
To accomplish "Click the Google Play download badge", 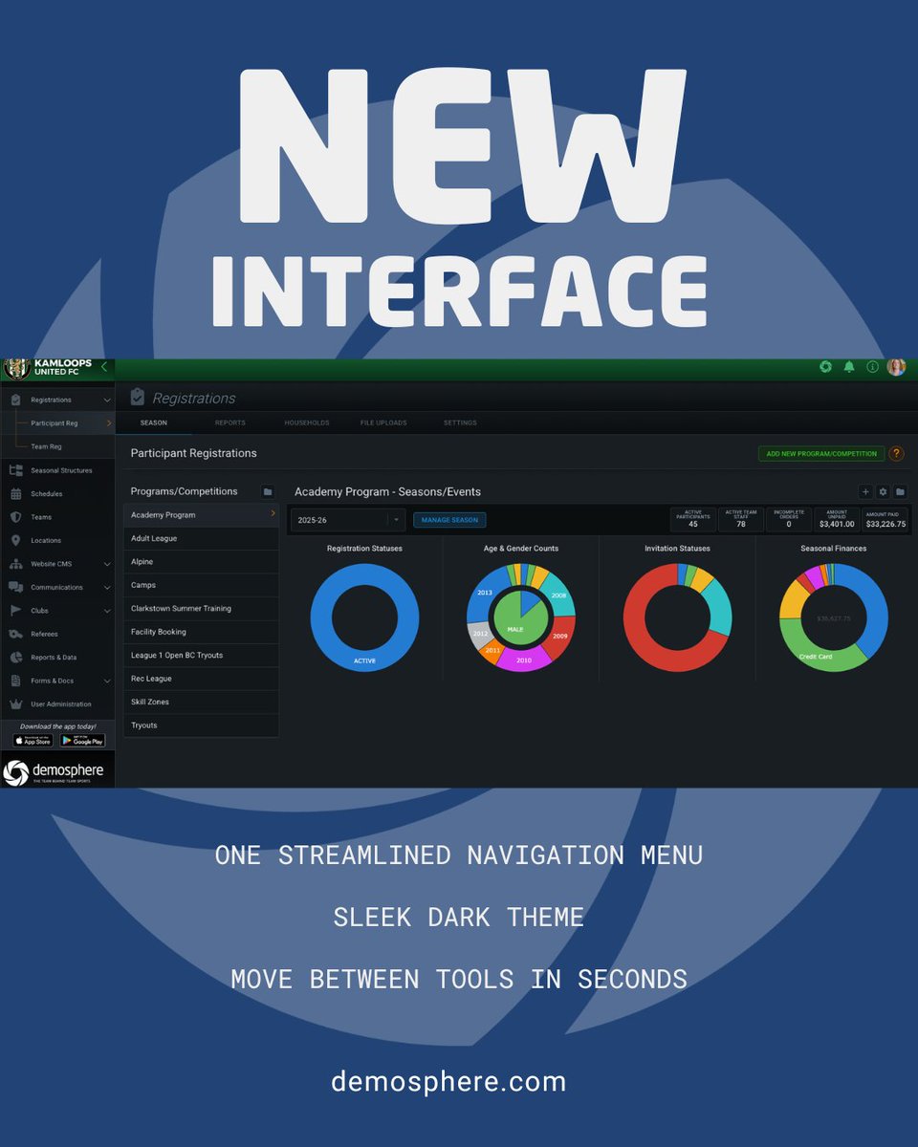I will [82, 740].
